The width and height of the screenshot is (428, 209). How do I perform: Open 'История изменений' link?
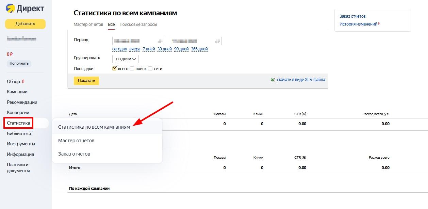pyautogui.click(x=358, y=24)
